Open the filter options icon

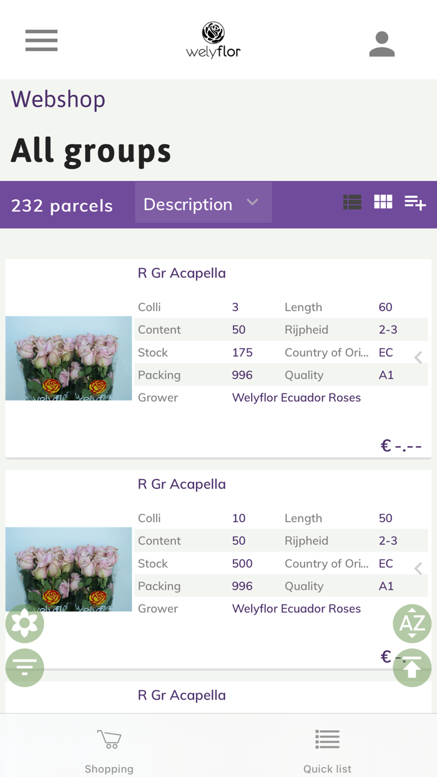(24, 667)
